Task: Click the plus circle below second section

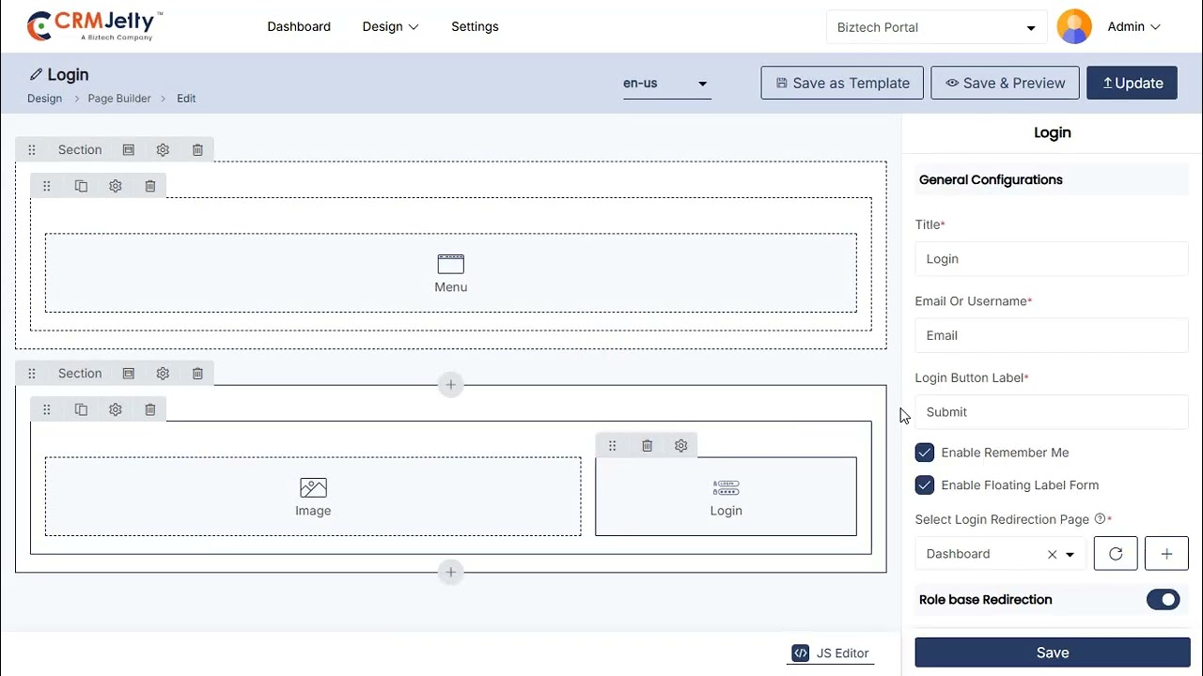Action: tap(451, 572)
